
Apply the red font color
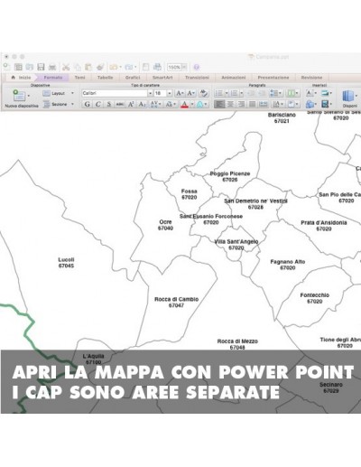point(185,104)
